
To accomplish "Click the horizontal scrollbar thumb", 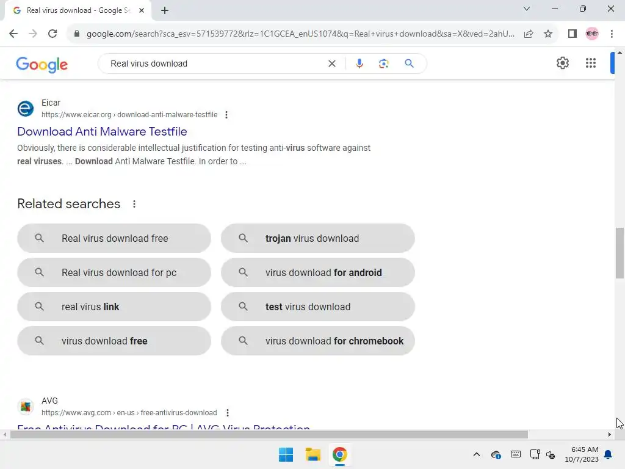I will click(x=269, y=435).
